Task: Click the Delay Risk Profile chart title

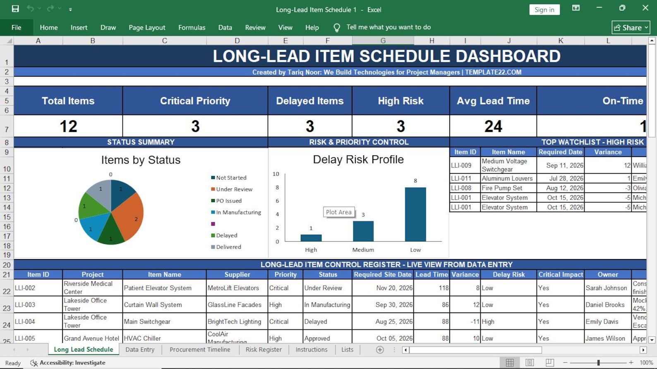Action: [358, 160]
